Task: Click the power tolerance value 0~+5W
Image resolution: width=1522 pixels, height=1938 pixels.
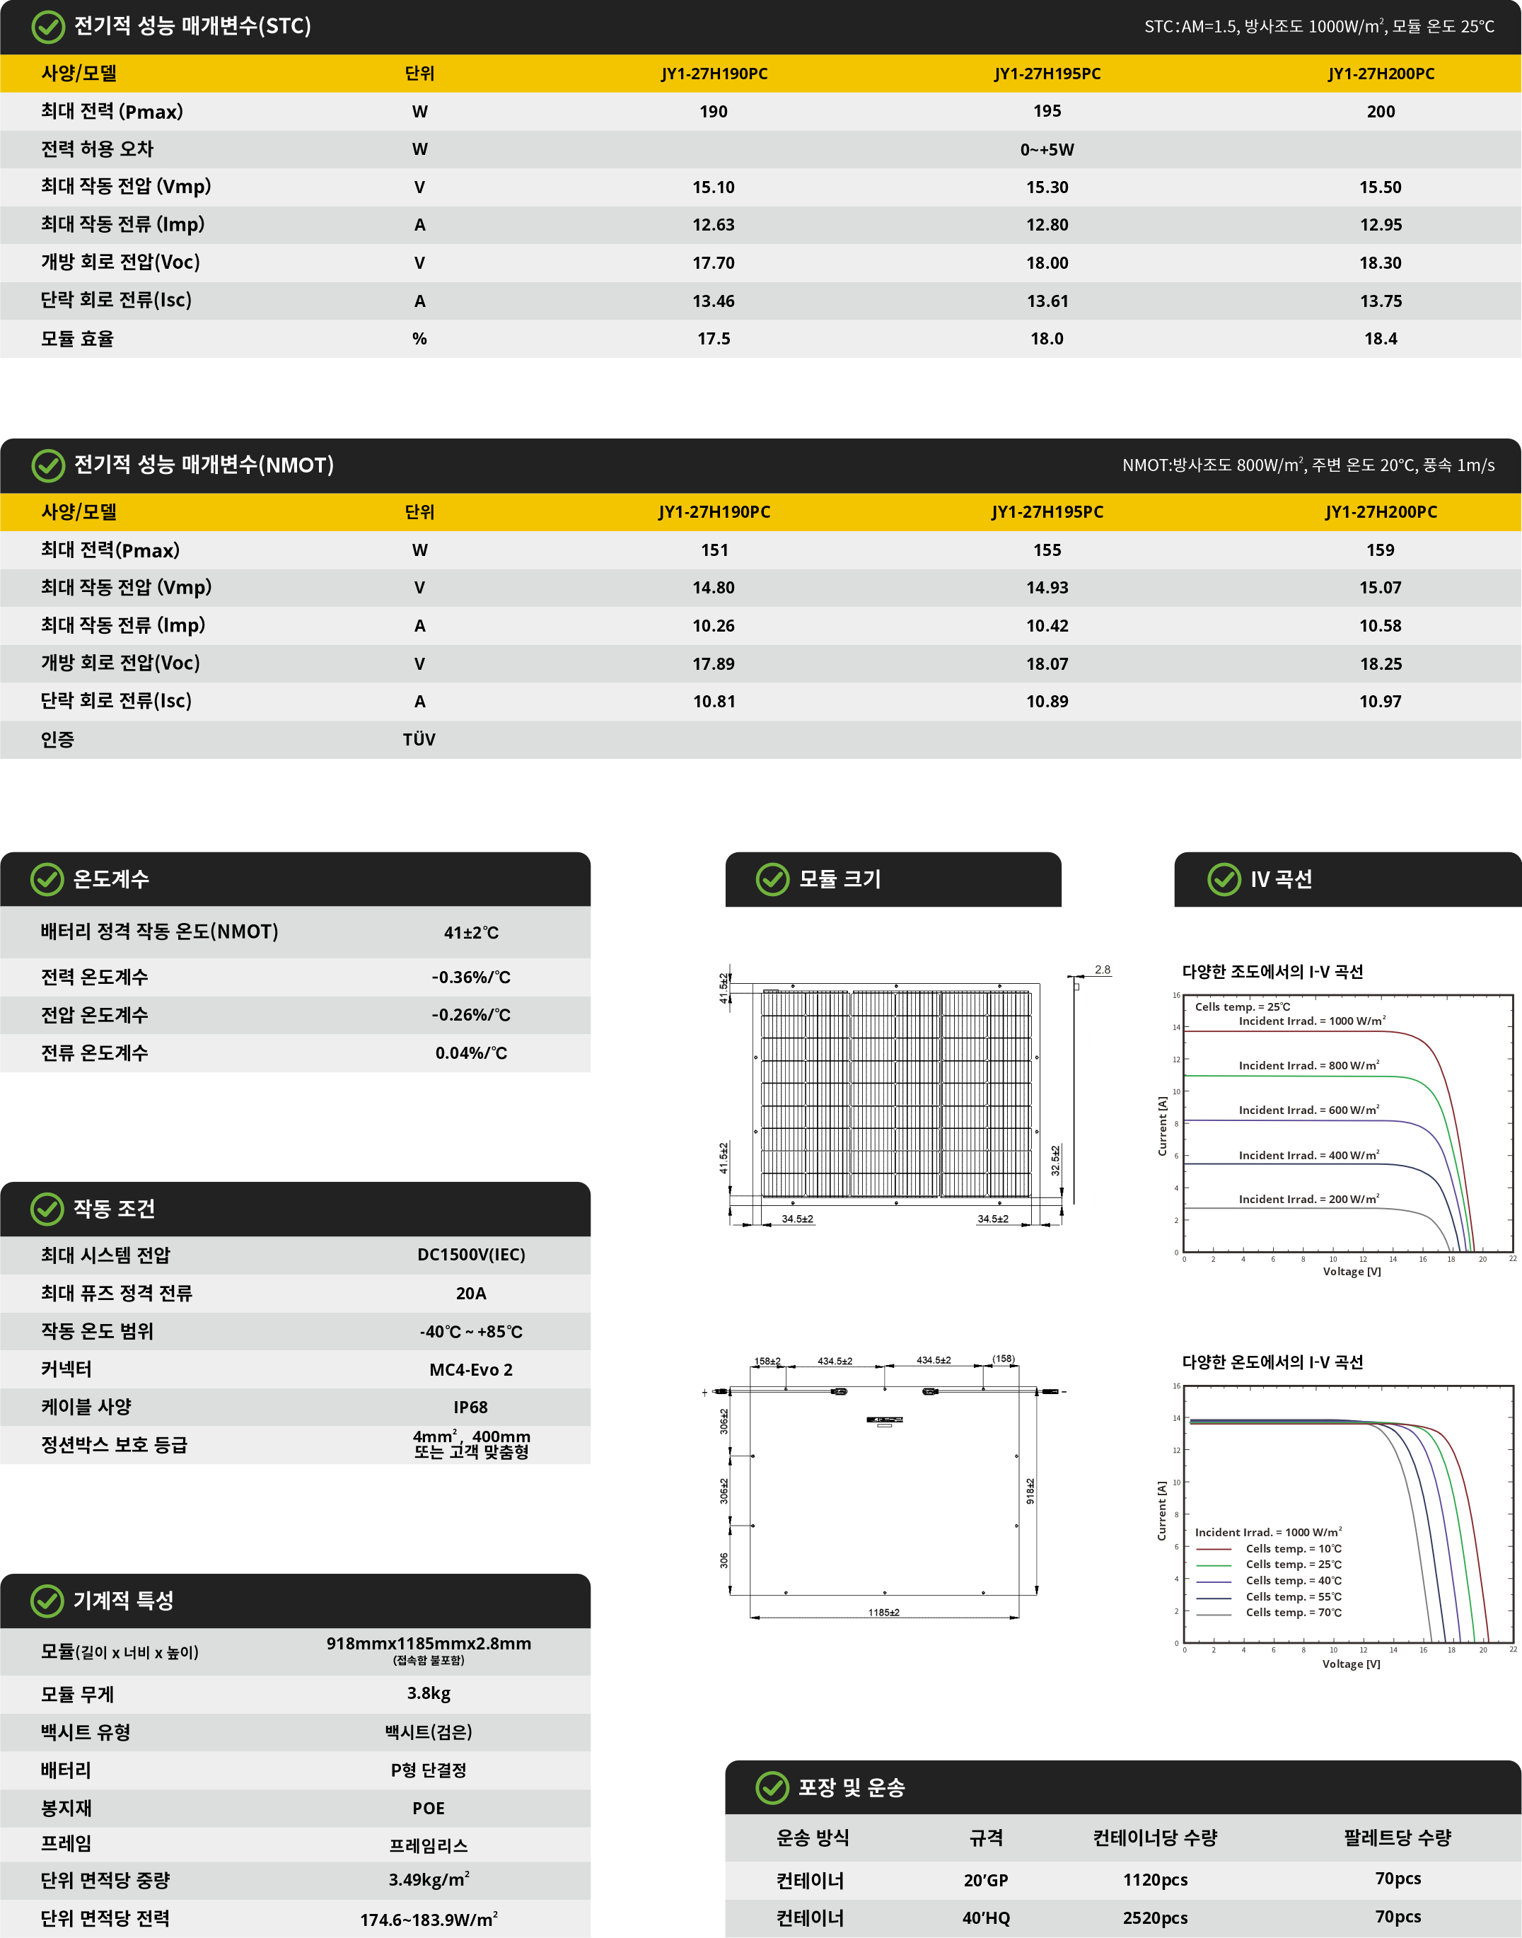Action: 1047,150
